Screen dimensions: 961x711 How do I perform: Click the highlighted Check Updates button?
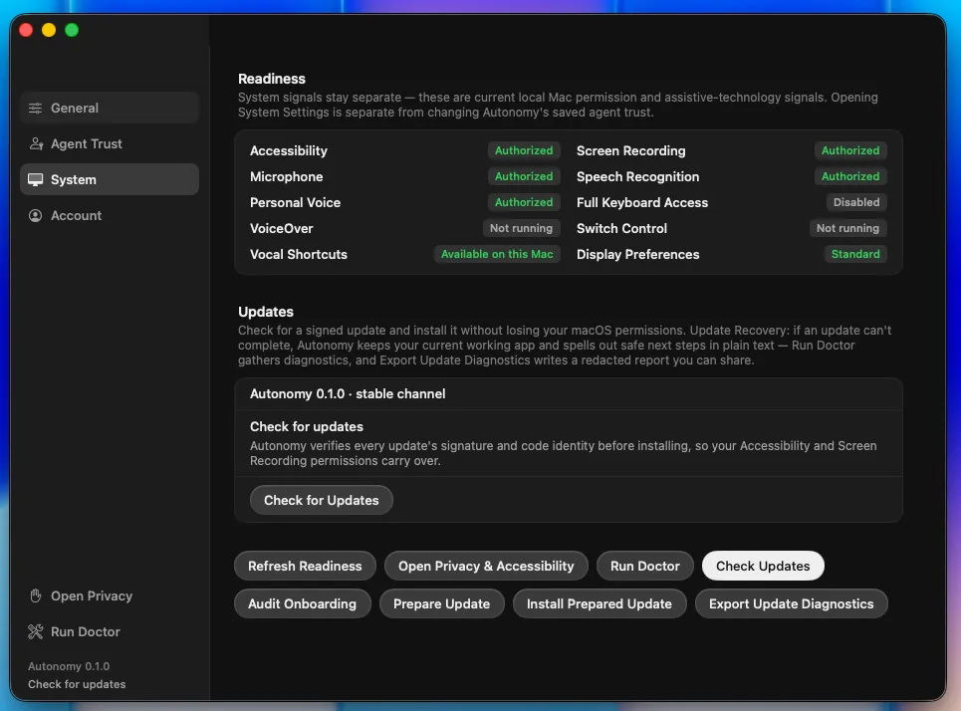pos(763,566)
